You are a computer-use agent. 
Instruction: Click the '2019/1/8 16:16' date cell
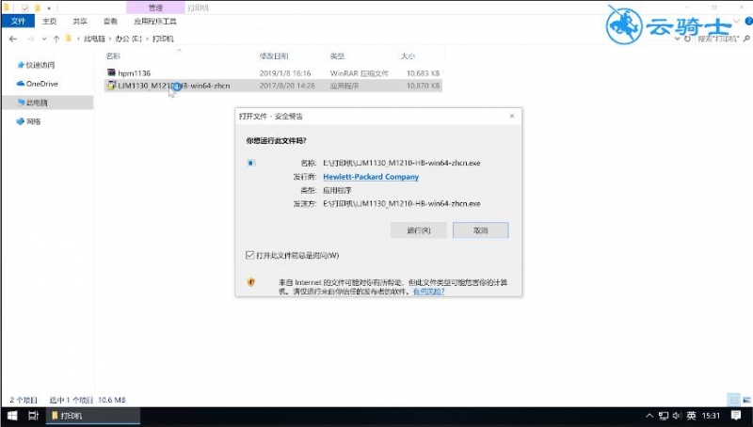(285, 73)
